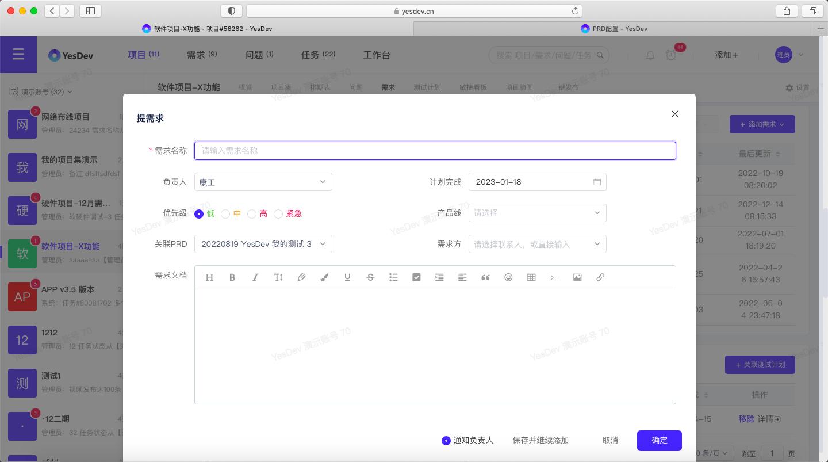Apply strikethrough formatting in the editor

click(370, 277)
